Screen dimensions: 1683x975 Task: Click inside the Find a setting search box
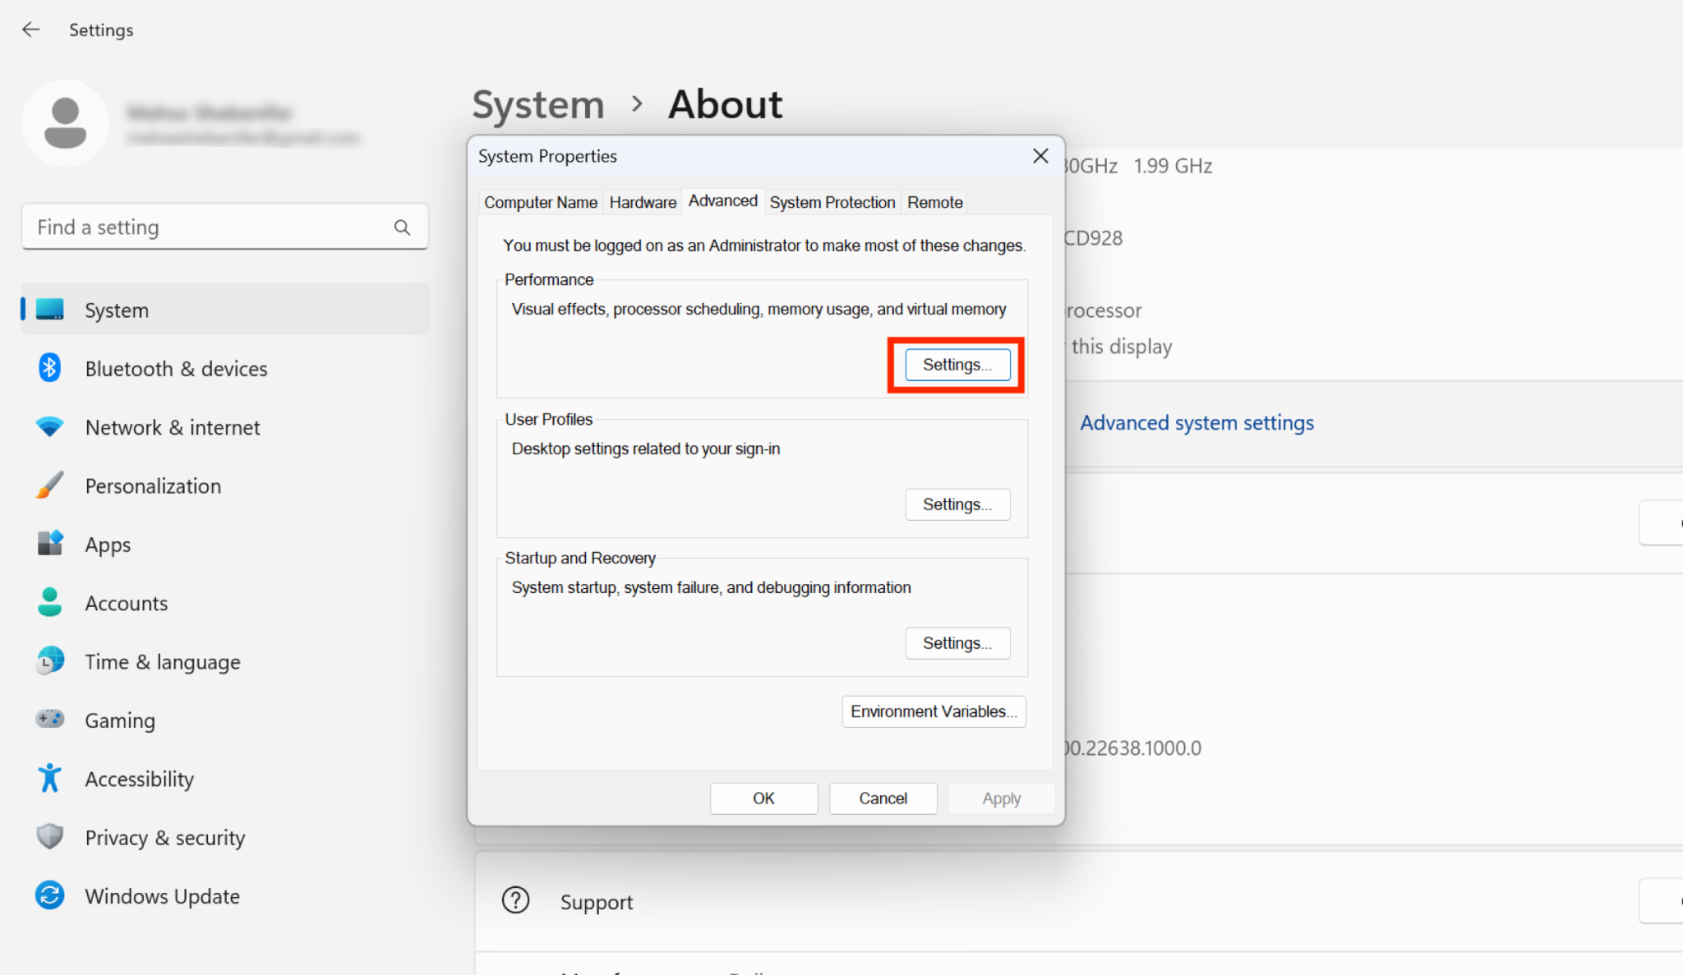tap(189, 227)
